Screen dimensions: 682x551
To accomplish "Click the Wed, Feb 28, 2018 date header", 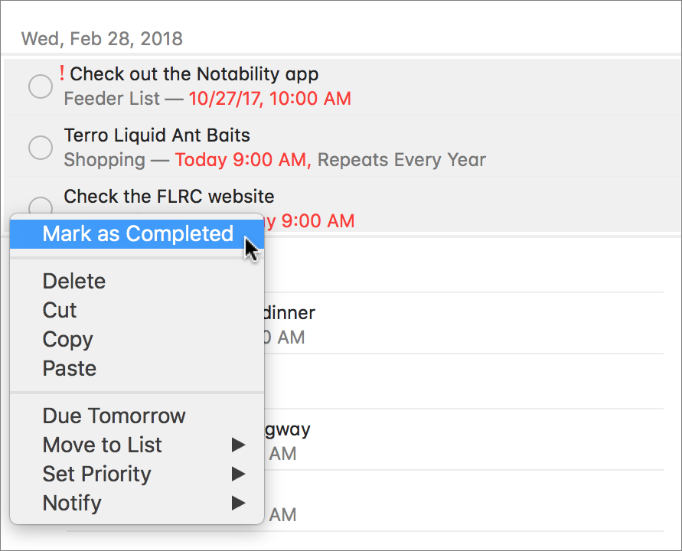I will (102, 39).
